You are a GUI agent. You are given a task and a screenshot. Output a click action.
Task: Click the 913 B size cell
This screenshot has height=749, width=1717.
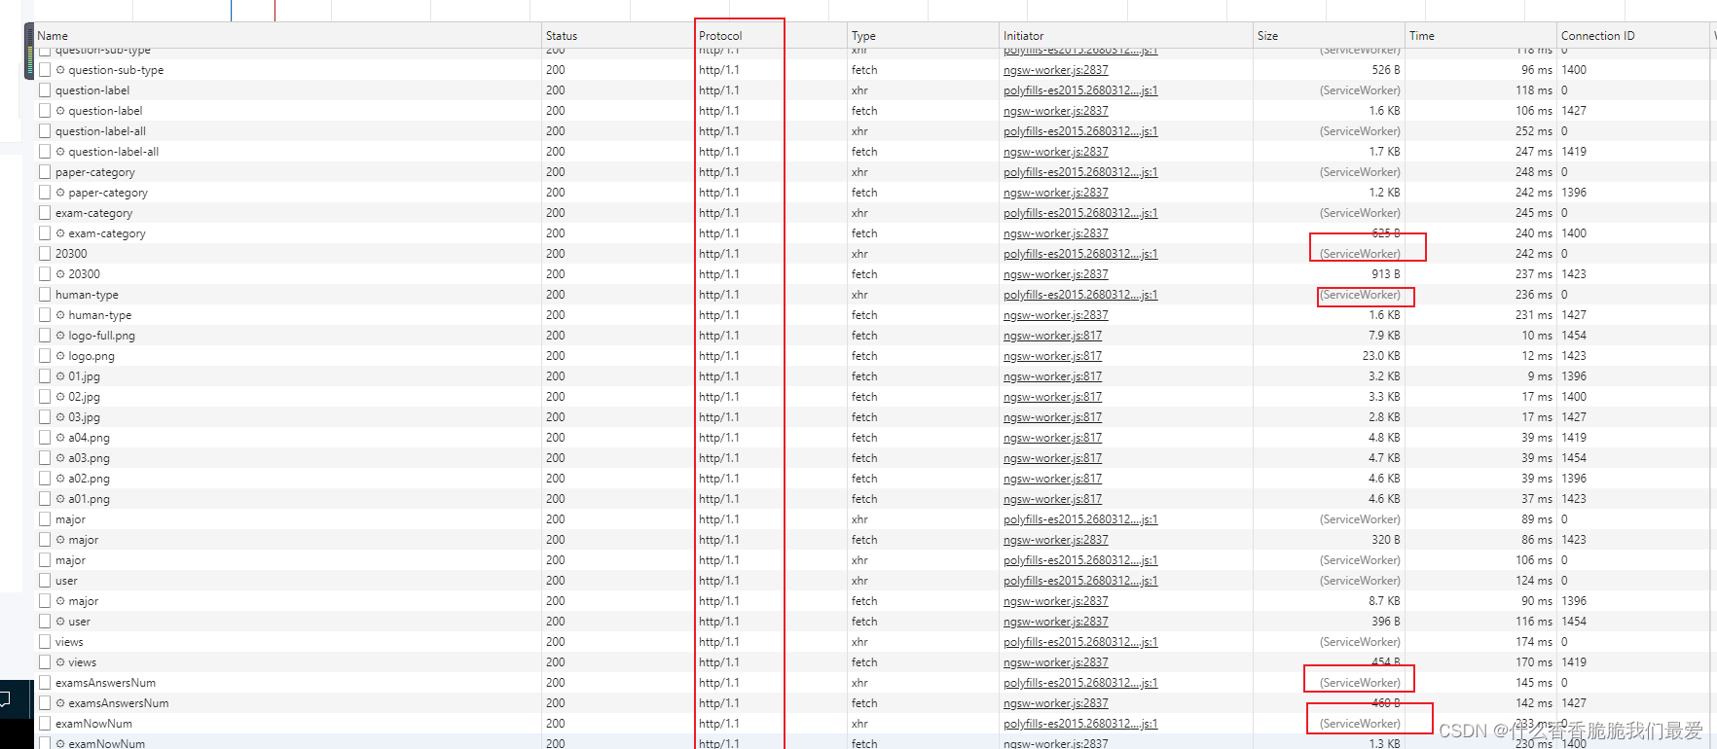click(x=1386, y=274)
